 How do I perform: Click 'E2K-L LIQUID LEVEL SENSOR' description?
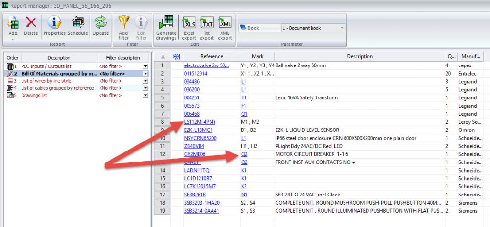[x=307, y=130]
